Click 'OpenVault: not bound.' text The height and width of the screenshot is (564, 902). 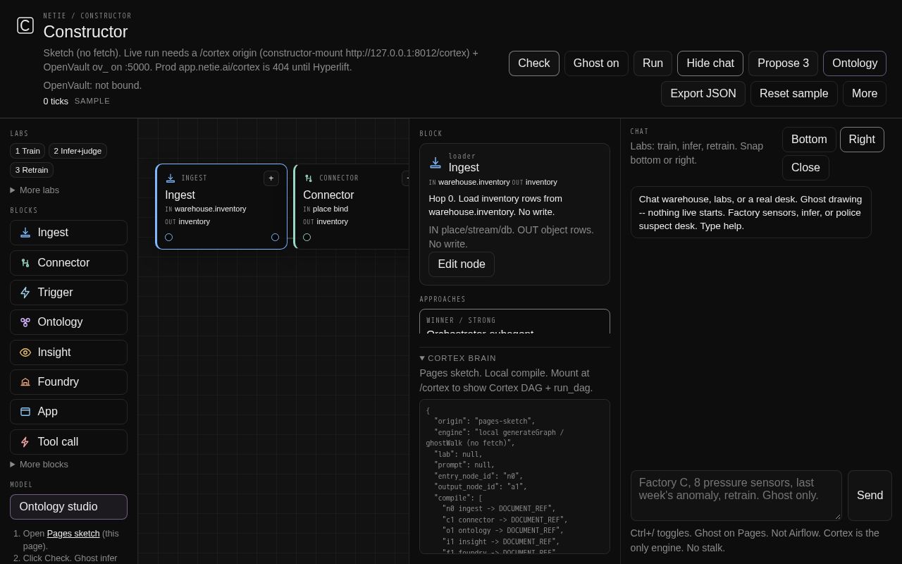(92, 85)
